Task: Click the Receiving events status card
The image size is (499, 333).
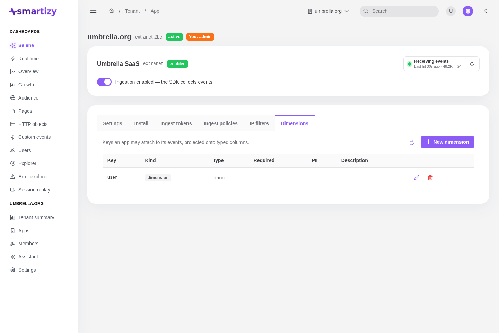Action: click(441, 64)
